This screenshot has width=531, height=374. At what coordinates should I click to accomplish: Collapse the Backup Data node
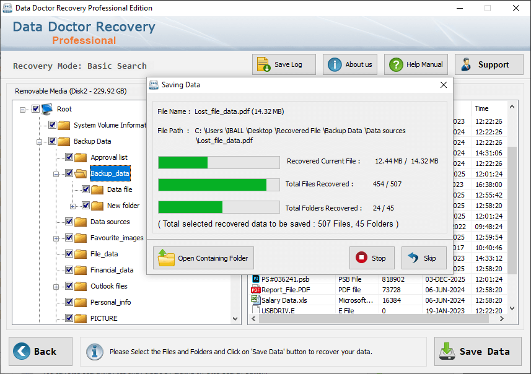pyautogui.click(x=39, y=142)
